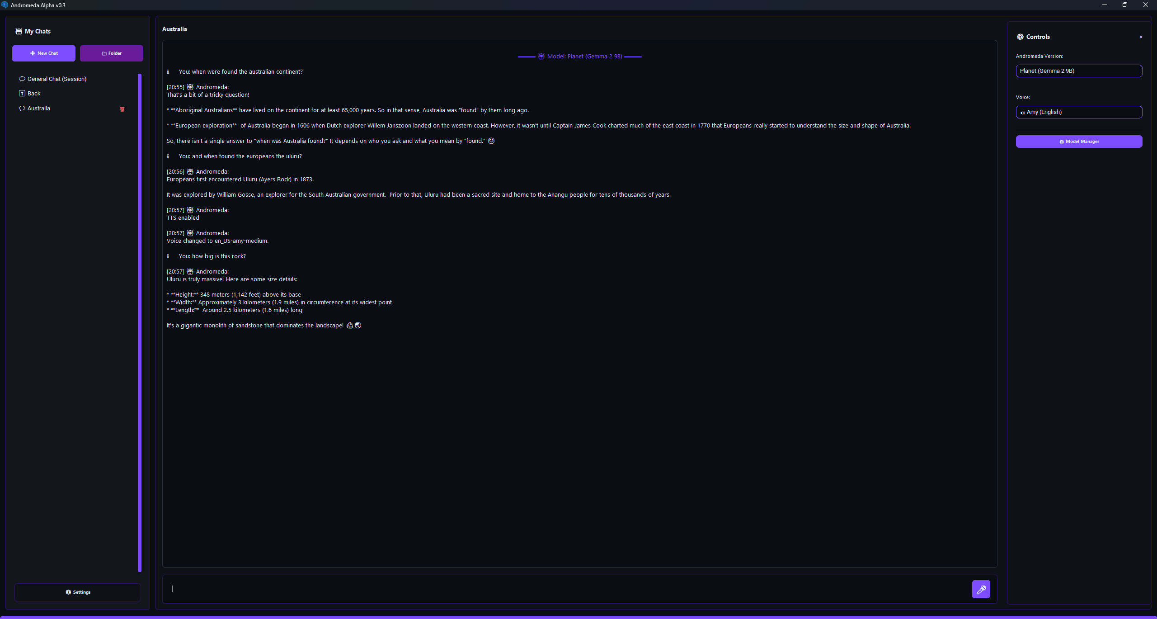1157x619 pixels.
Task: Click the message input field
Action: tap(542, 589)
